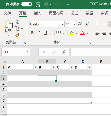Open filter dropdown for table column A
111x116 pixels.
coord(35,67)
